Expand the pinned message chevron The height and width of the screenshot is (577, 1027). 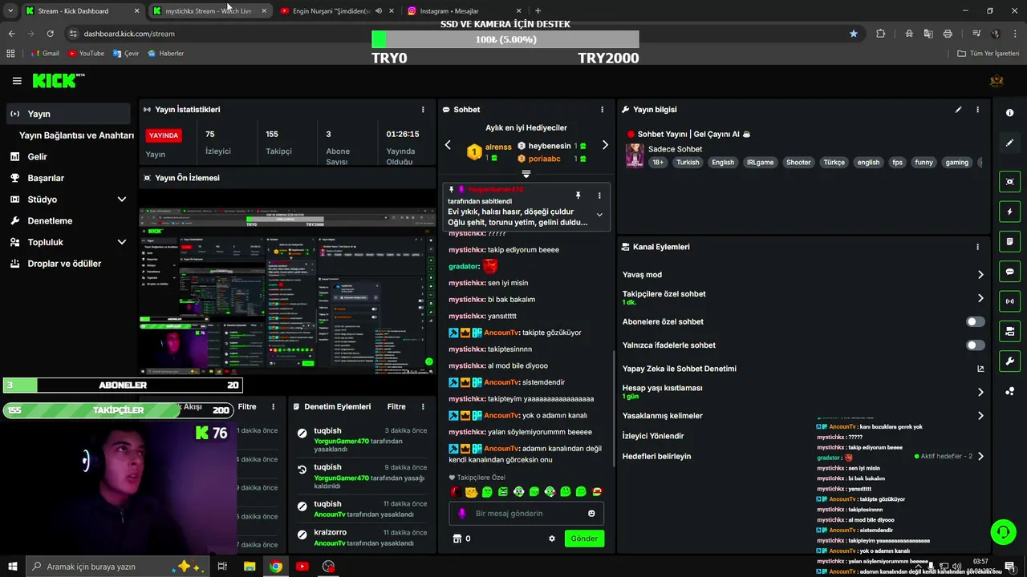pyautogui.click(x=599, y=215)
